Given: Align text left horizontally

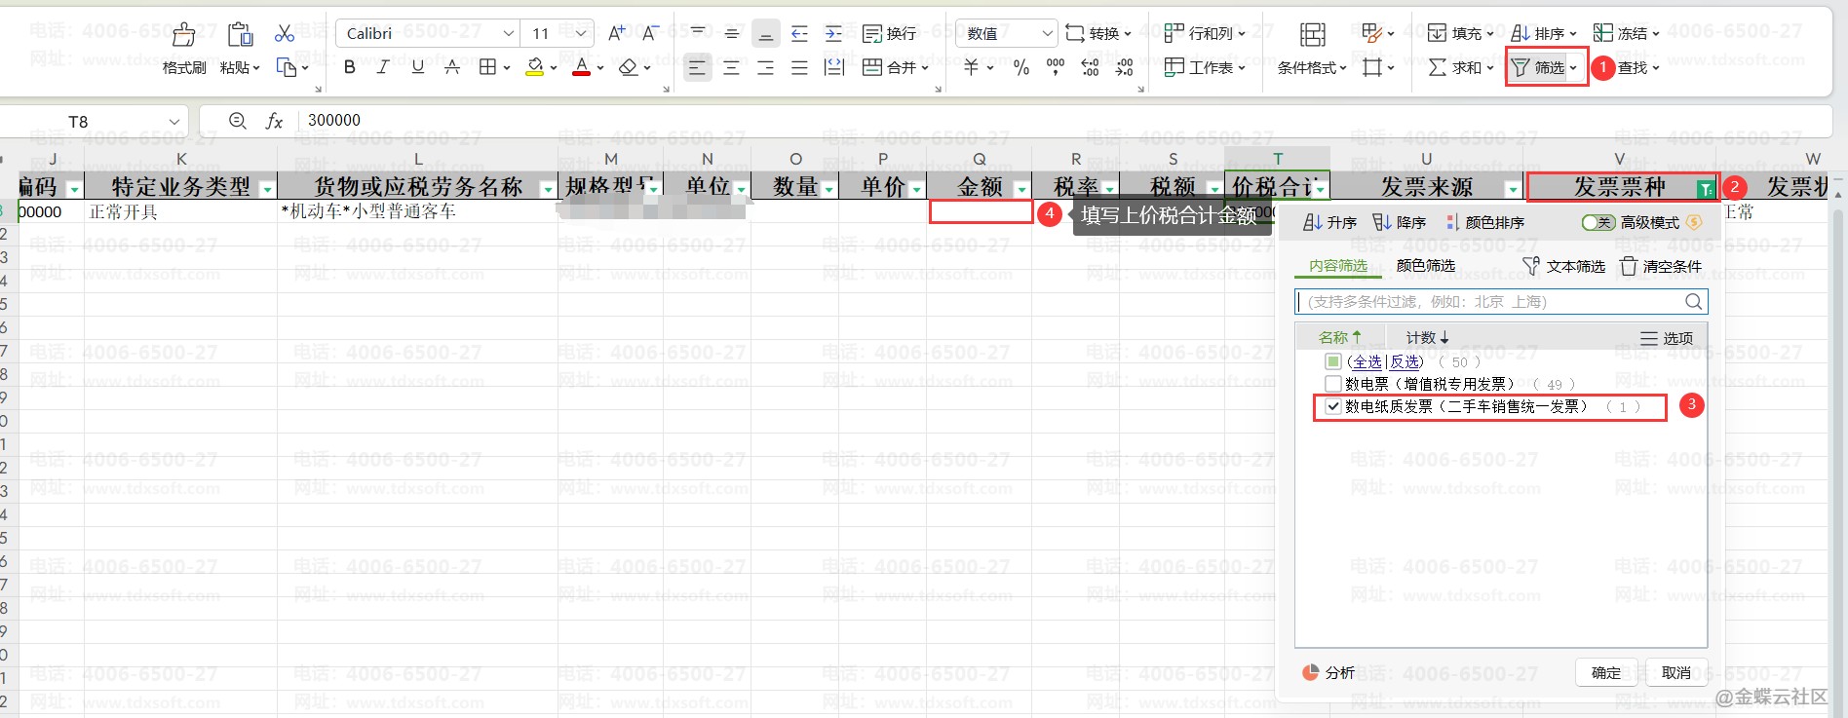Looking at the screenshot, I should click(x=697, y=67).
